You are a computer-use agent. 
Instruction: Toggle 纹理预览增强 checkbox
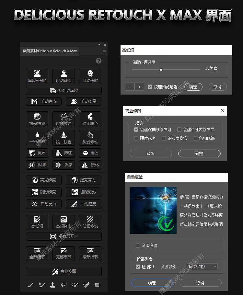(x=150, y=87)
